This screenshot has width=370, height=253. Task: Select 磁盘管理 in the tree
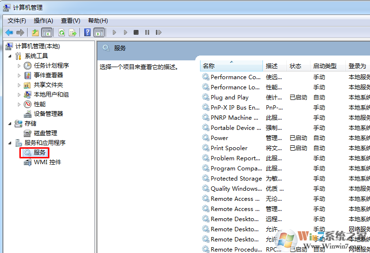click(45, 133)
